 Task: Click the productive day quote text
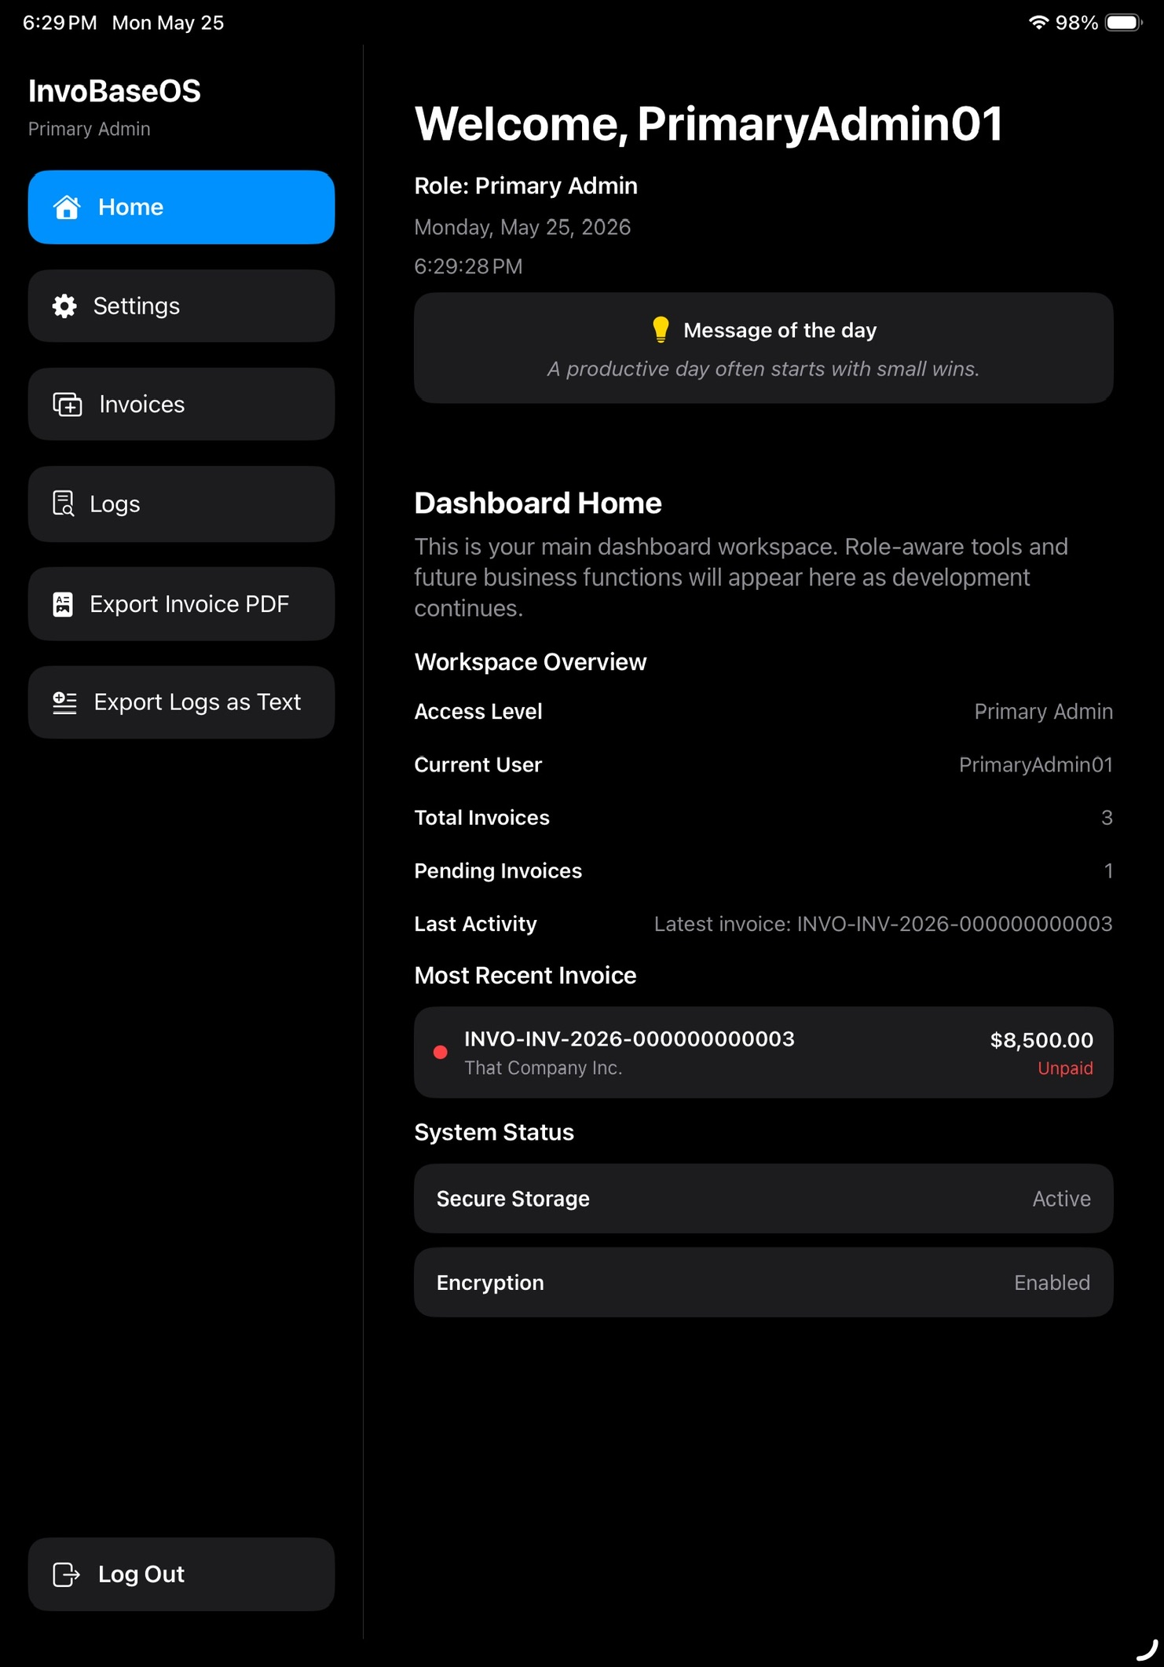point(763,369)
